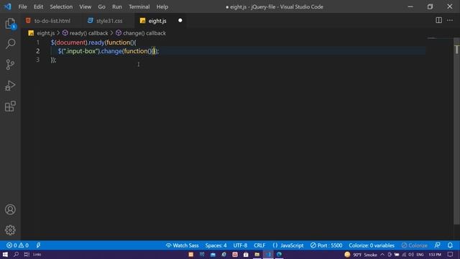Place cursor on ".input-box" string
This screenshot has height=259, width=460.
click(x=80, y=51)
